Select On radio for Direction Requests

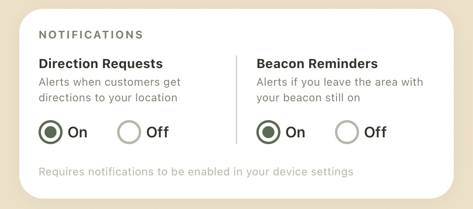point(51,132)
